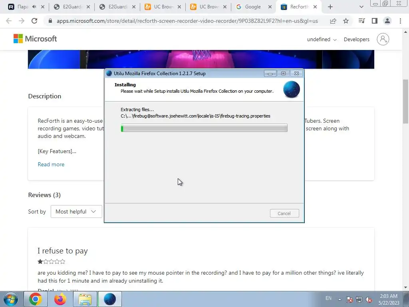Click the Microsoft logo

tap(35, 39)
